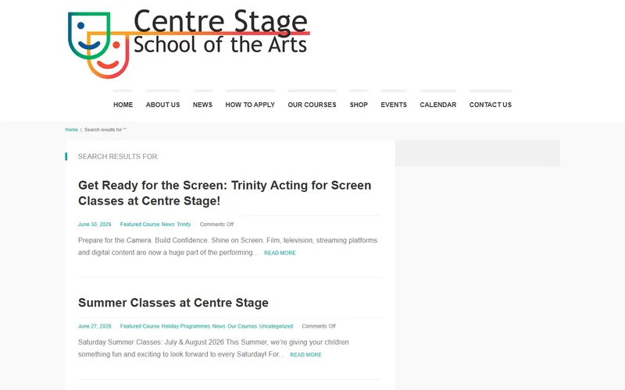The image size is (625, 390).
Task: Go to Contact Us page
Action: [x=491, y=105]
